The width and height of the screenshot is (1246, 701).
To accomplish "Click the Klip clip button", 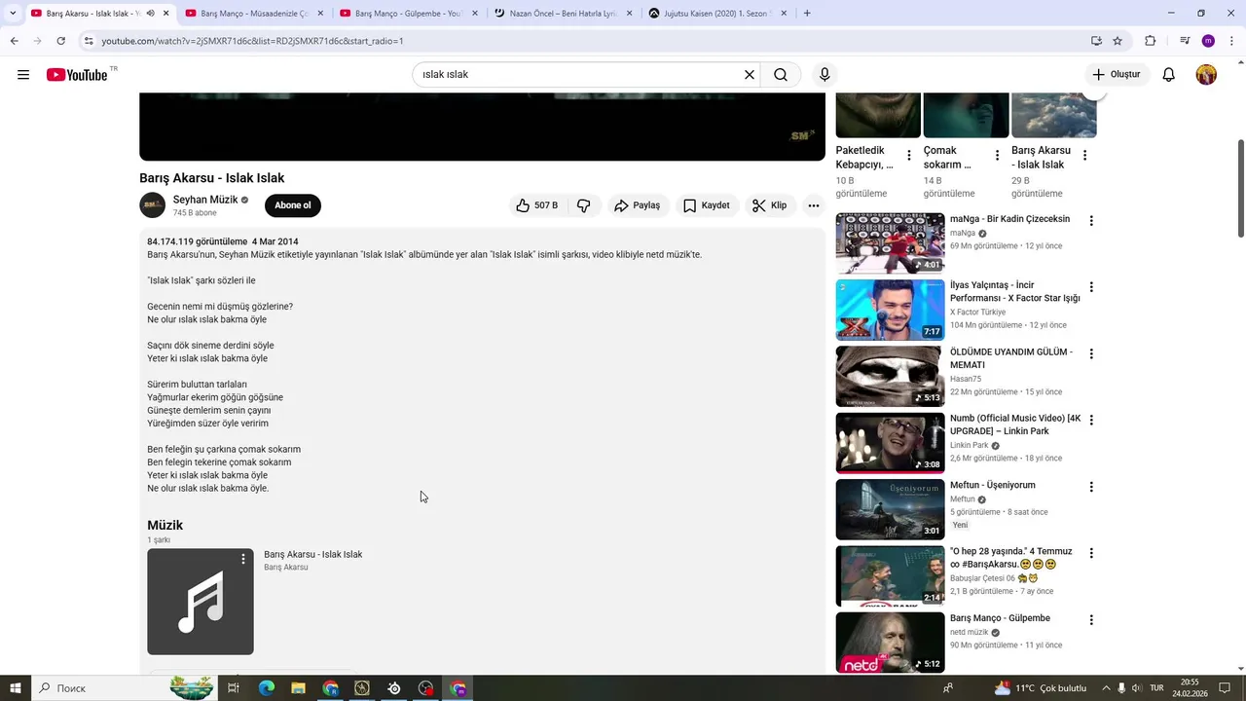I will click(769, 205).
